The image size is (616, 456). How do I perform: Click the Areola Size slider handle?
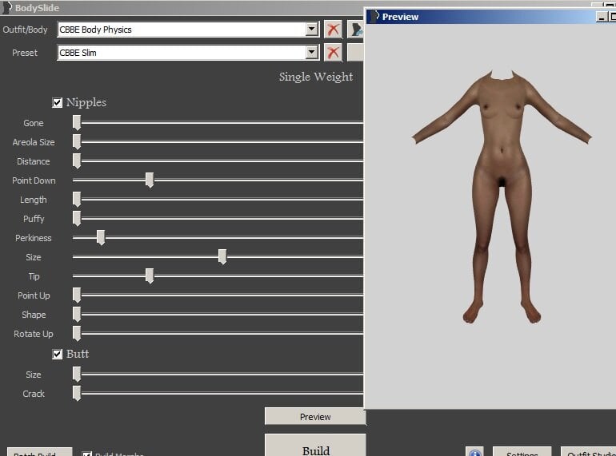pyautogui.click(x=77, y=142)
